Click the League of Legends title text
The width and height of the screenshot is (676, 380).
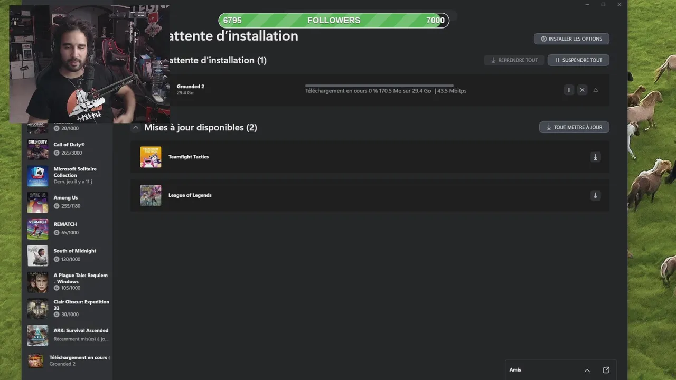pyautogui.click(x=190, y=195)
